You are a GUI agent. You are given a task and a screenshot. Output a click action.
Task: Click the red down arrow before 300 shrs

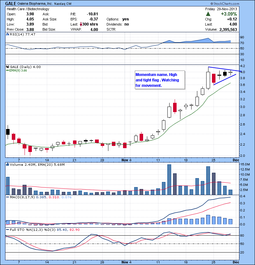pyautogui.click(x=81, y=24)
